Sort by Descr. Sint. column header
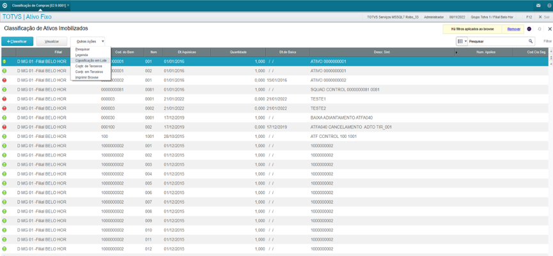This screenshot has height=256, width=553. pyautogui.click(x=382, y=52)
